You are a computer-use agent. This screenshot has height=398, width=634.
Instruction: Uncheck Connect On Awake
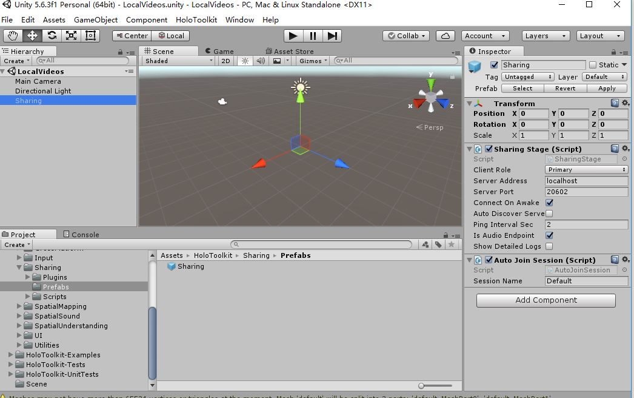tap(550, 203)
